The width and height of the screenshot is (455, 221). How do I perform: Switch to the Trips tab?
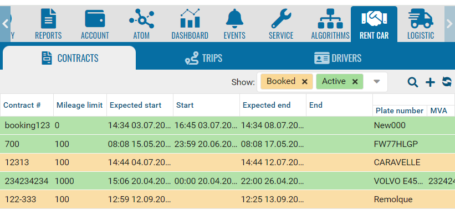click(203, 58)
